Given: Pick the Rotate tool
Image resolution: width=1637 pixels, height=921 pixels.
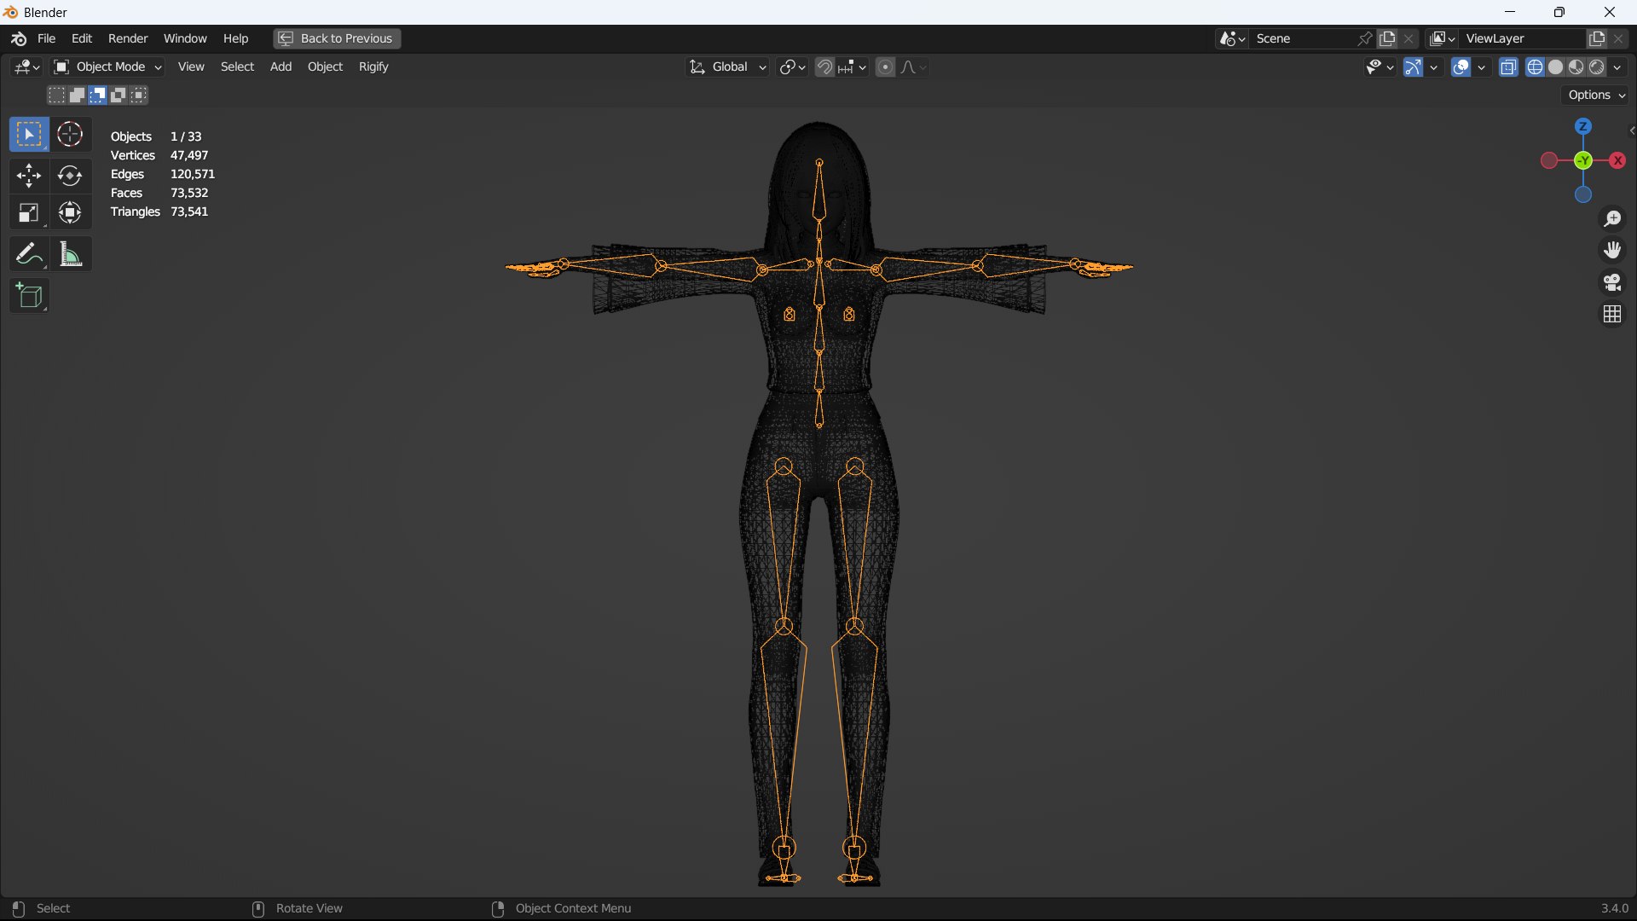Looking at the screenshot, I should tap(70, 176).
